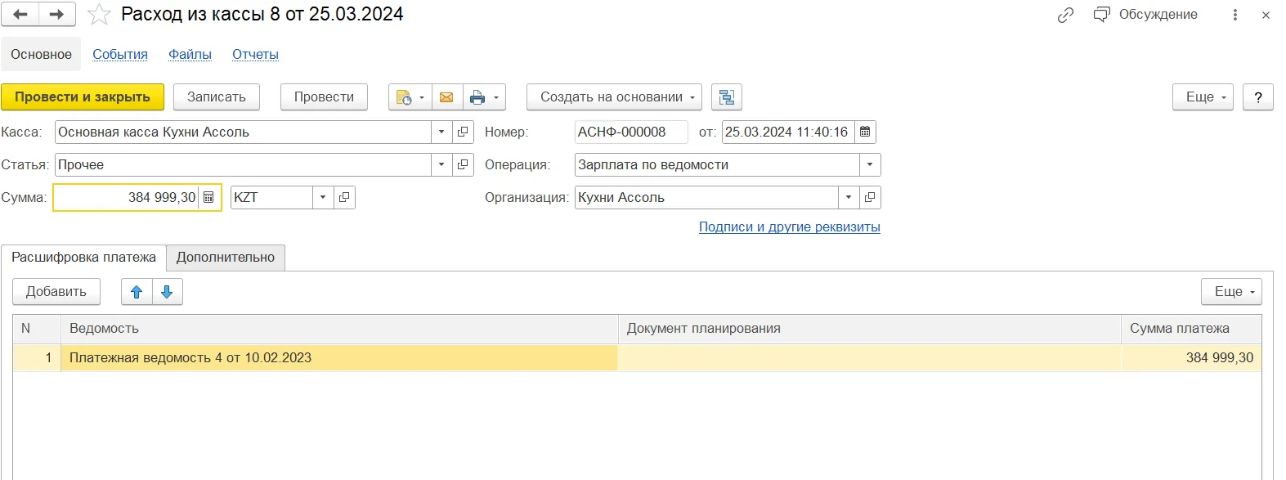1286x480 pixels.
Task: Expand the Организация dropdown arrow
Action: [x=849, y=197]
